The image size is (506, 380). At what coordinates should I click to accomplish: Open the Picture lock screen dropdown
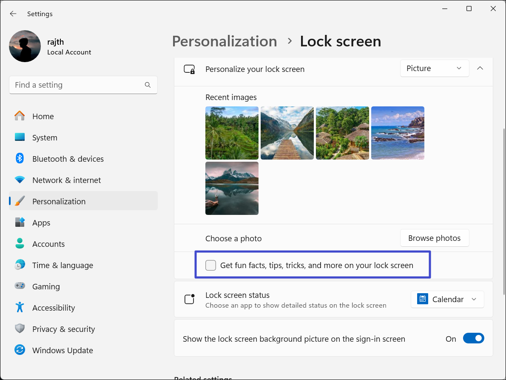(434, 69)
